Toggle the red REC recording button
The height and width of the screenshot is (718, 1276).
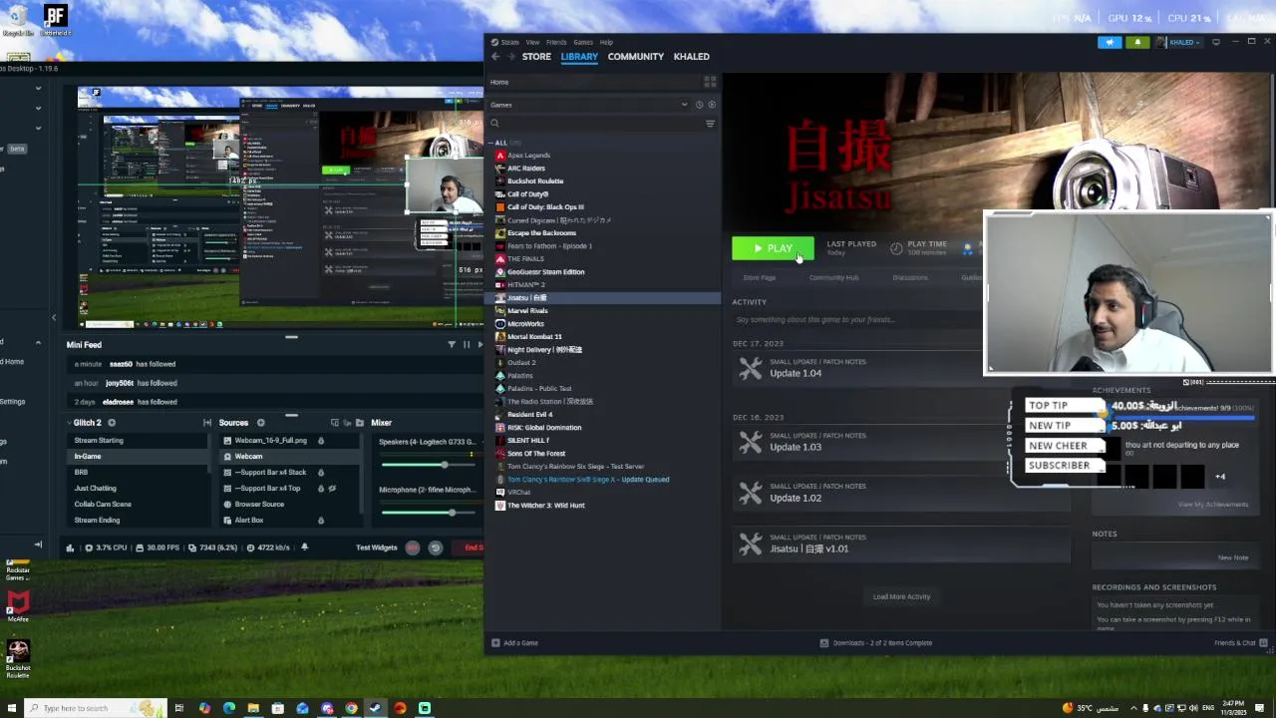(413, 547)
